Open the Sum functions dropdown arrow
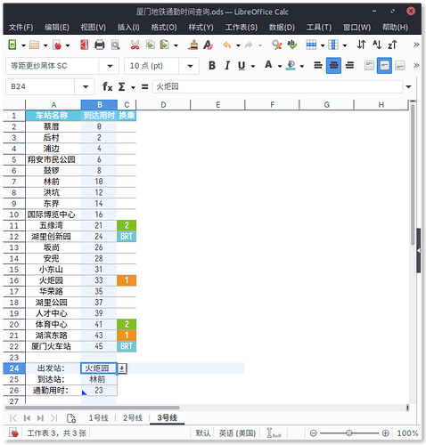 pyautogui.click(x=133, y=87)
